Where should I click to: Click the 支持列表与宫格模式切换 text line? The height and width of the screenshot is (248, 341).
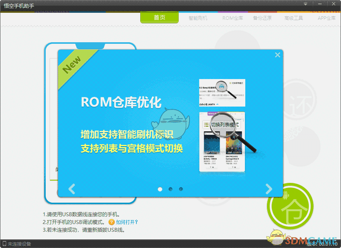click(x=132, y=148)
